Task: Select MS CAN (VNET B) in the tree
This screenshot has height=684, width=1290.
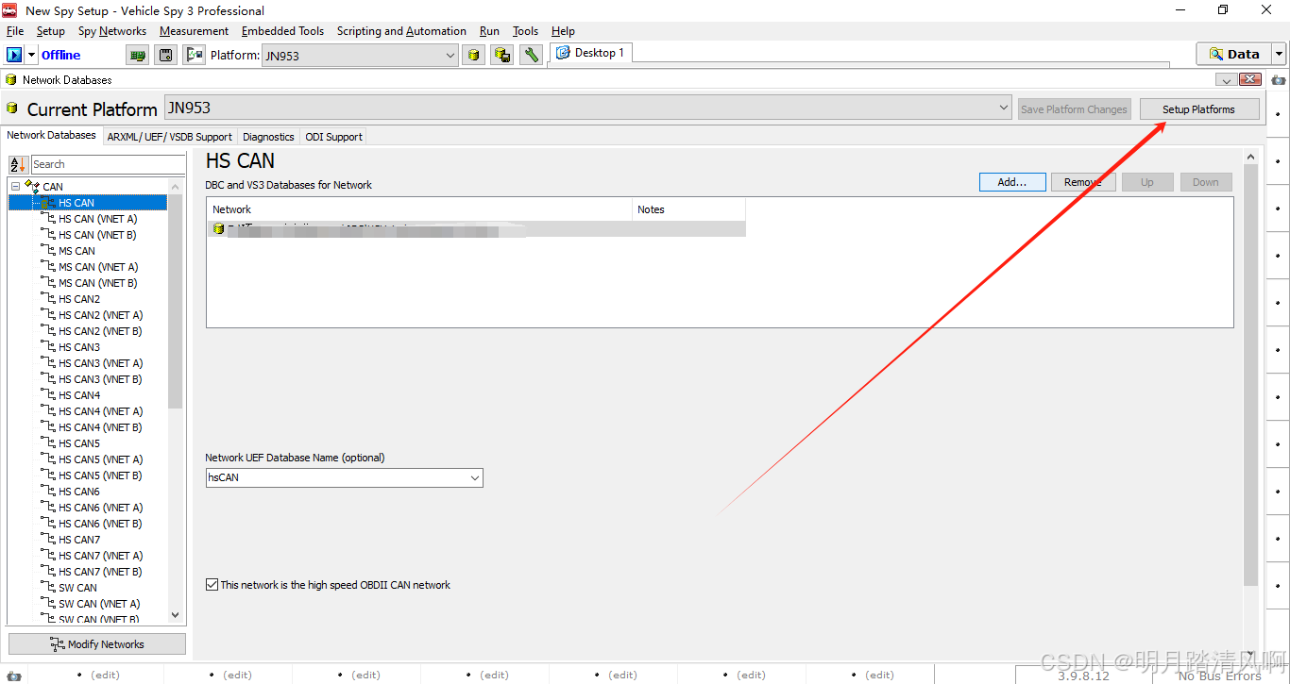Action: 97,283
